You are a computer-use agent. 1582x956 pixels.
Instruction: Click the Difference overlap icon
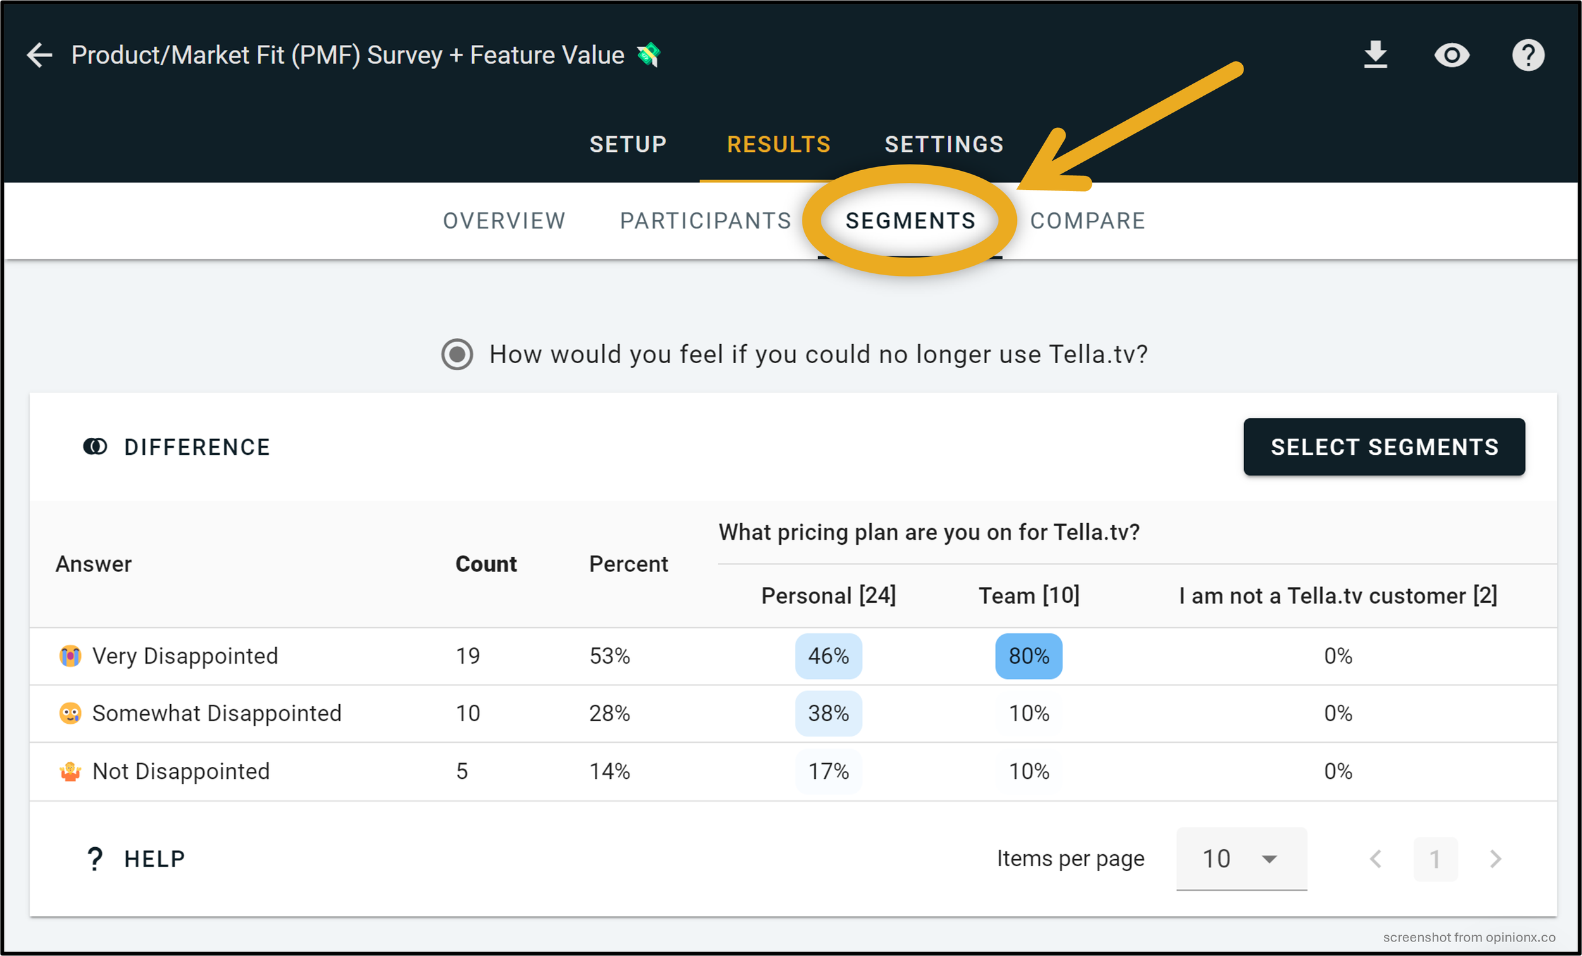point(95,447)
